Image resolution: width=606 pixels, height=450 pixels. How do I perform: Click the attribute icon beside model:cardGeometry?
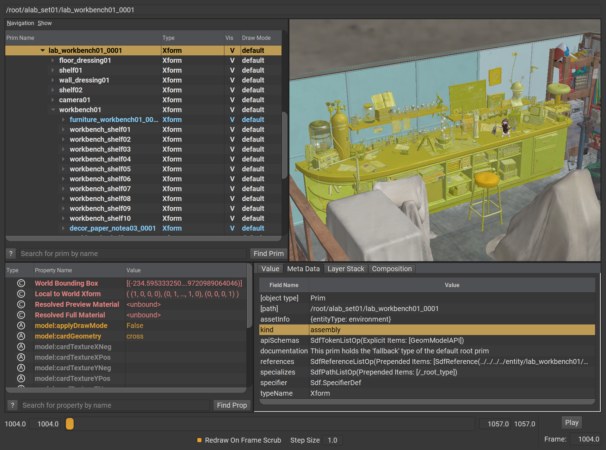coord(21,336)
